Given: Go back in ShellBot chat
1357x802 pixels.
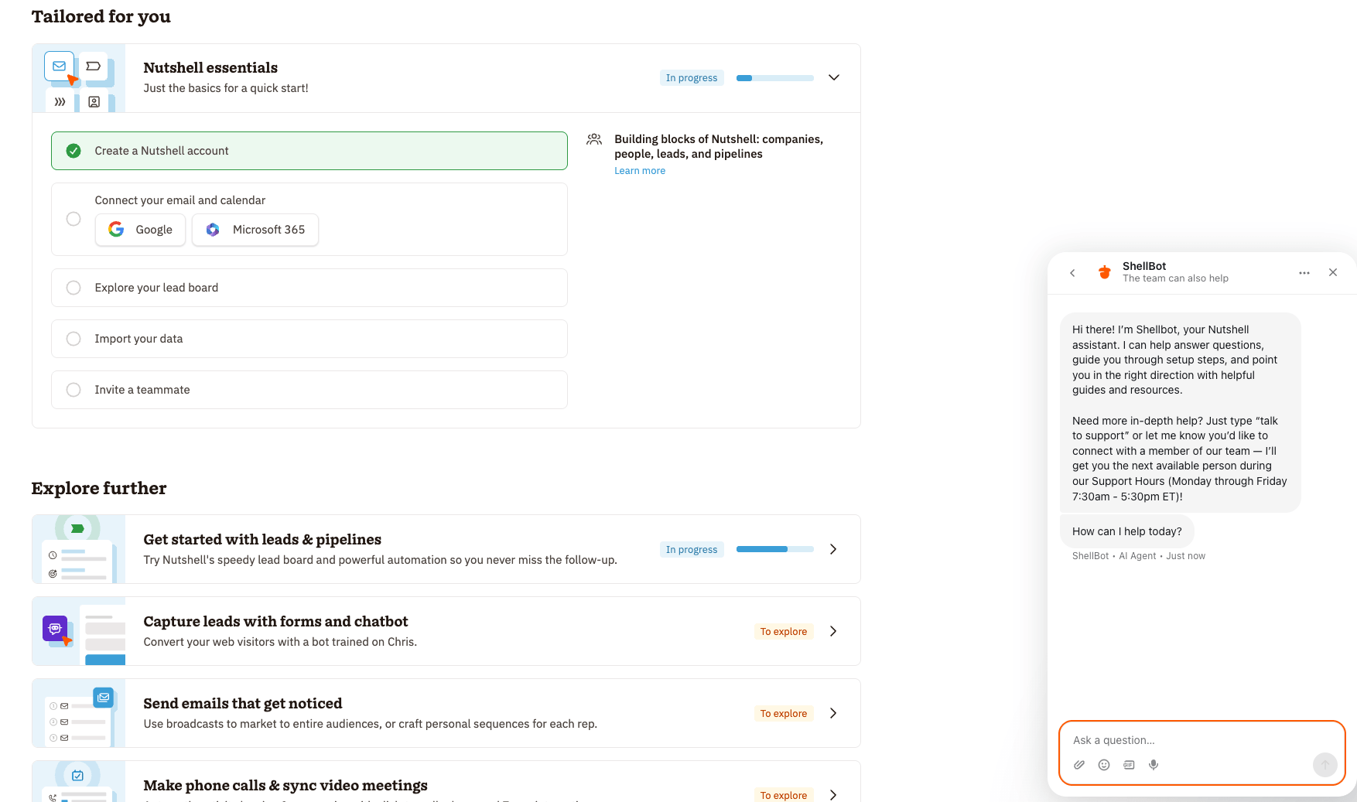Looking at the screenshot, I should pyautogui.click(x=1072, y=273).
